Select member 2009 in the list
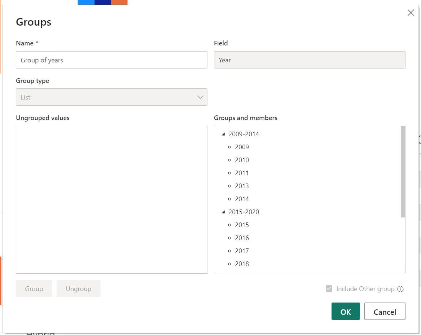 click(x=242, y=147)
